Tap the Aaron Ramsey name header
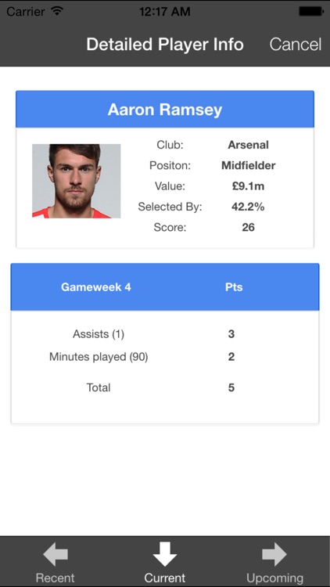Image resolution: width=330 pixels, height=587 pixels. 165,110
